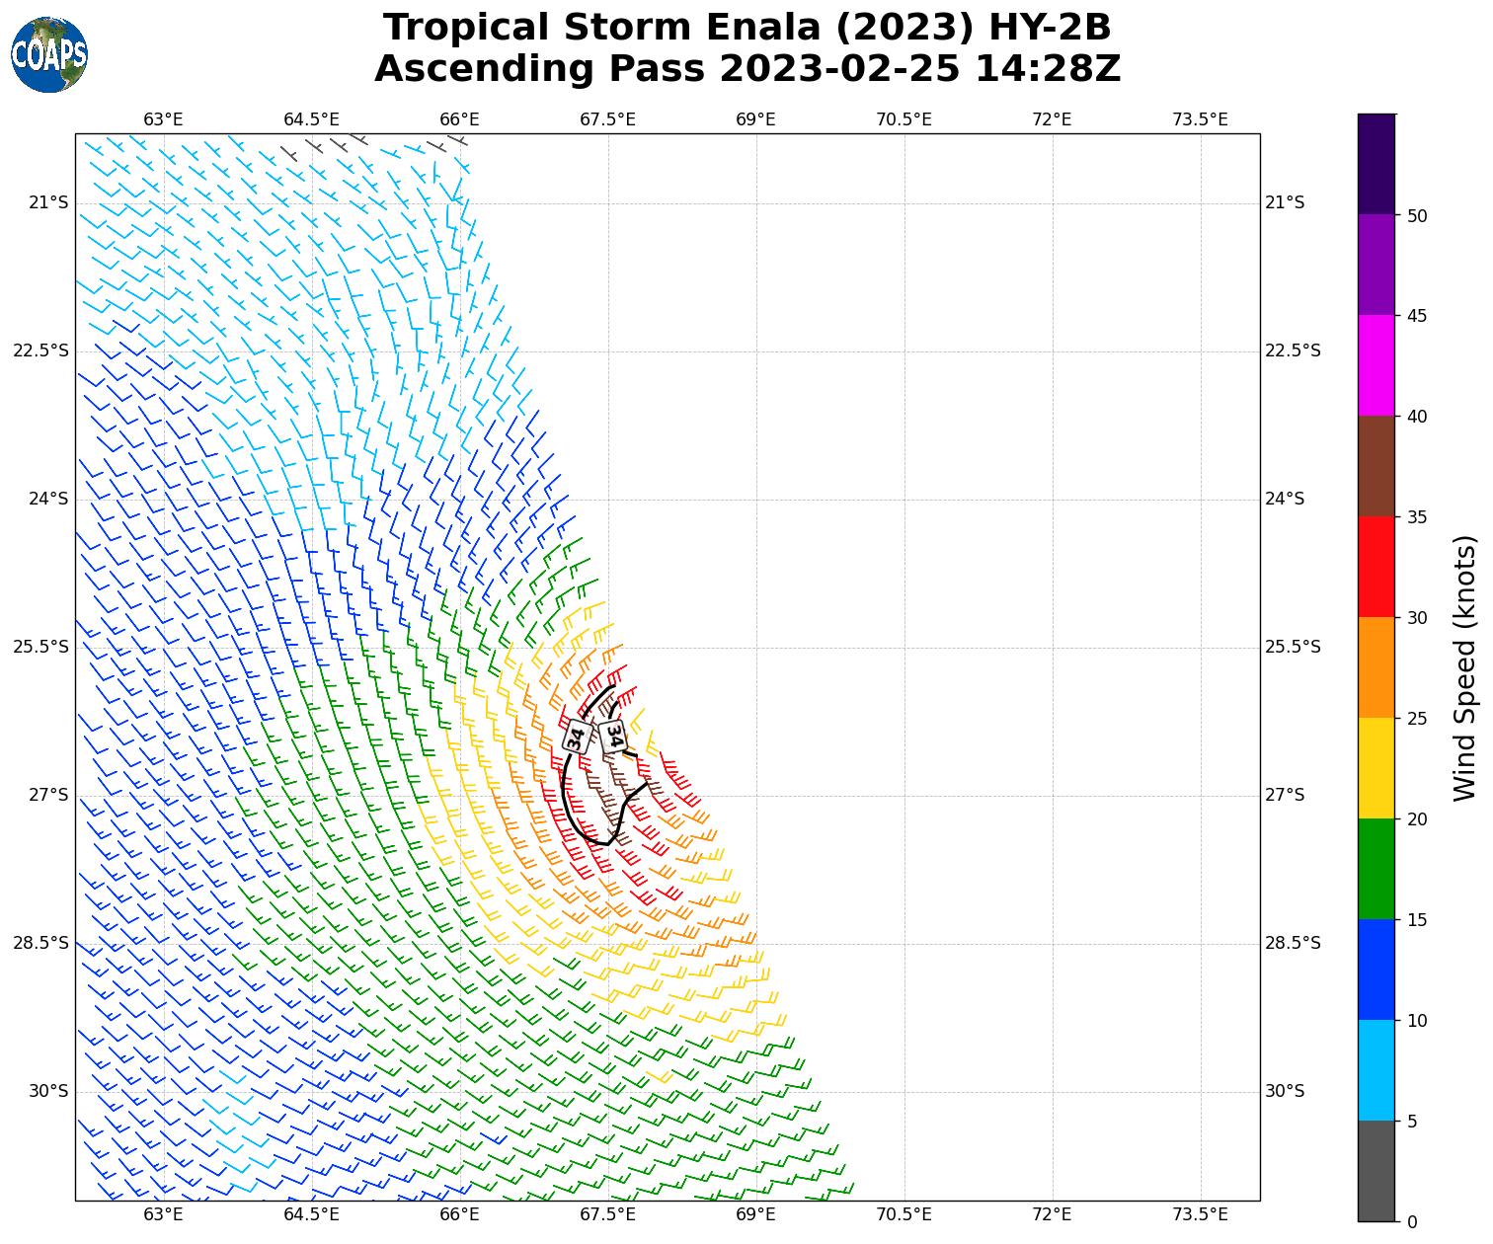Image resolution: width=1493 pixels, height=1244 pixels.
Task: Click the 'Ascending Pass 2023-02-25 14:28Z' subtitle
Action: (x=746, y=69)
